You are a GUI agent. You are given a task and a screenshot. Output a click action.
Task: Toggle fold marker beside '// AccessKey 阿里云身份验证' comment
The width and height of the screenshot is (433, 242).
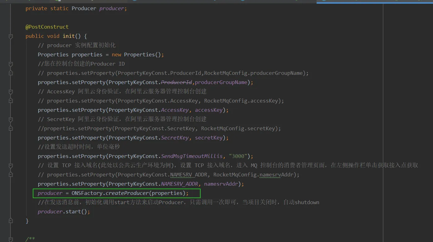point(11,92)
